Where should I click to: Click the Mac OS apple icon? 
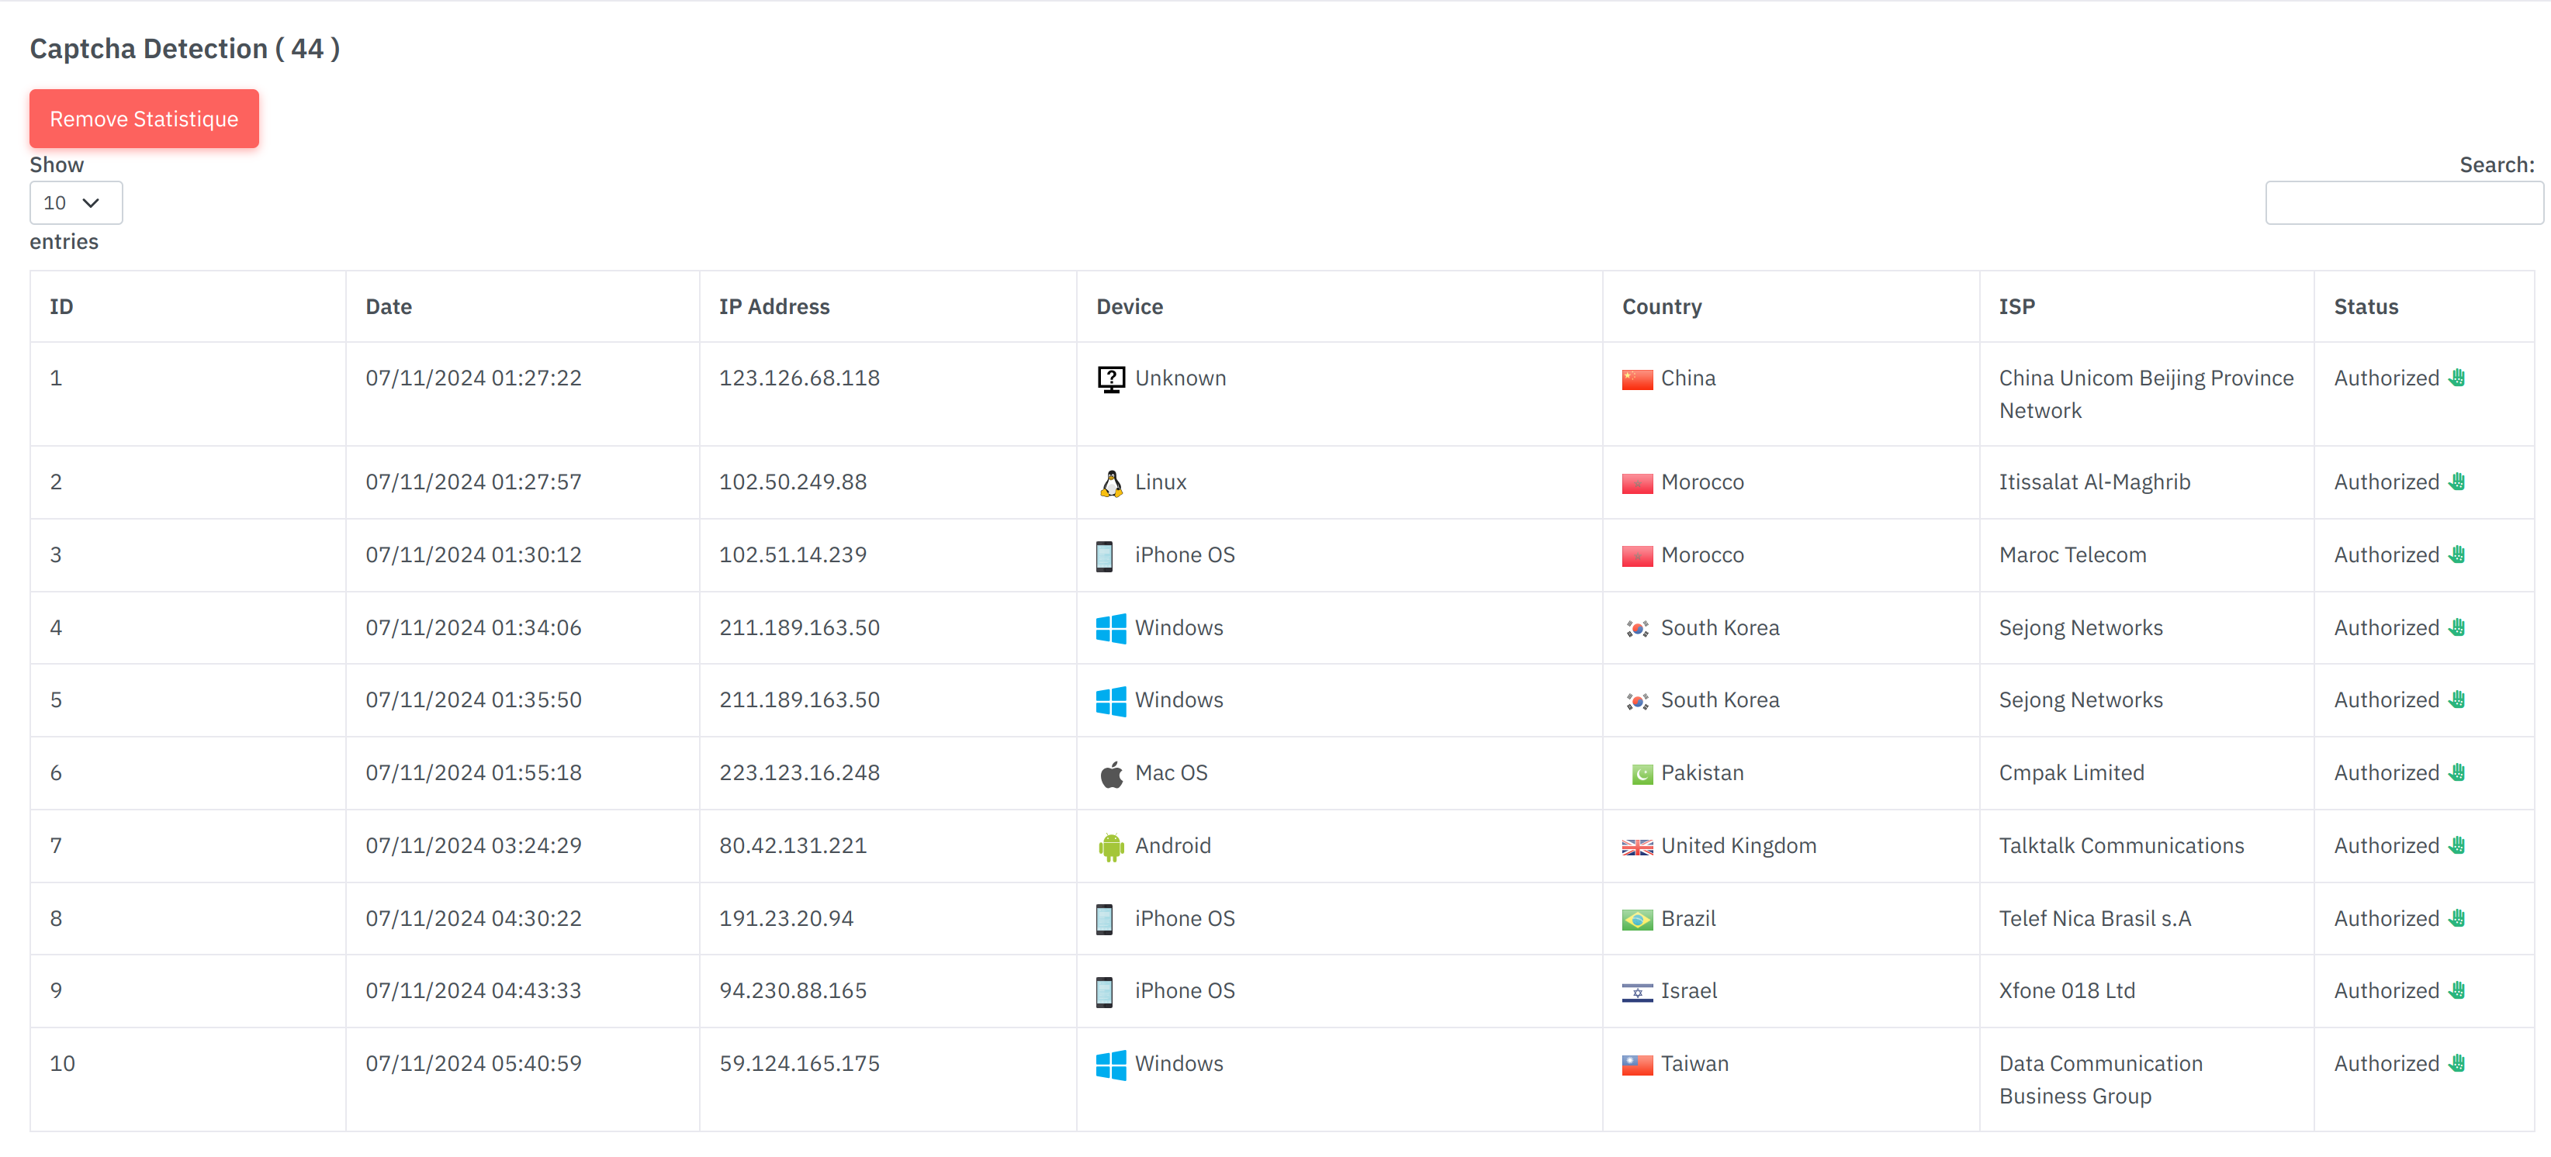(1110, 774)
